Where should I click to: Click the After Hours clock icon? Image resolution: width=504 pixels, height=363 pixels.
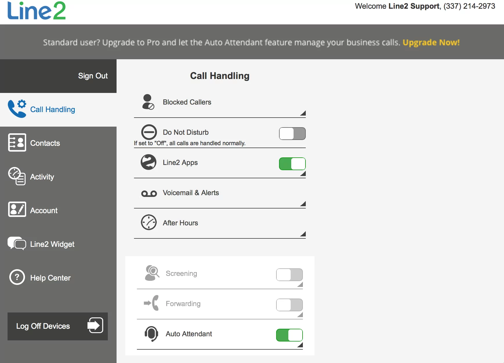[149, 222]
